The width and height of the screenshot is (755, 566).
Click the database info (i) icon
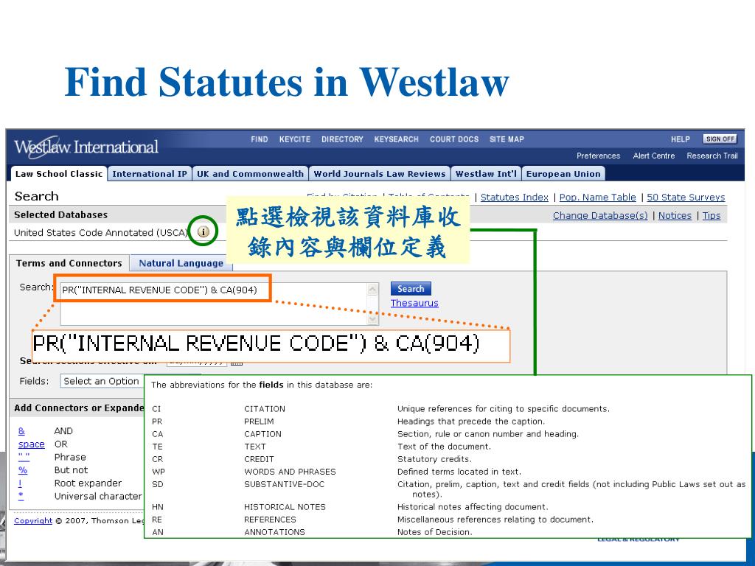pos(203,231)
